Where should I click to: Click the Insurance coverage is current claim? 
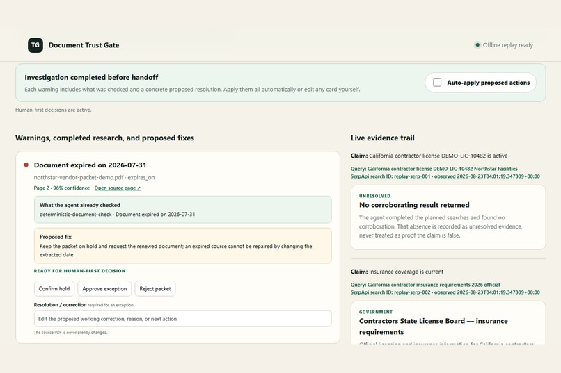(397, 272)
